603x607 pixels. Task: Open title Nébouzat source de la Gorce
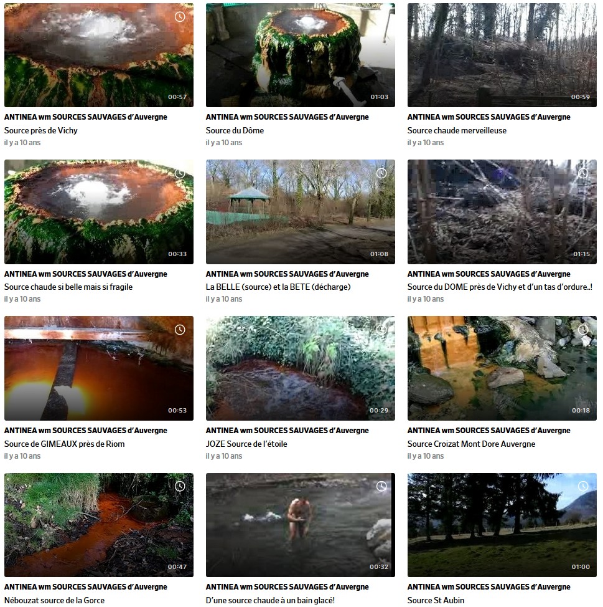[55, 600]
